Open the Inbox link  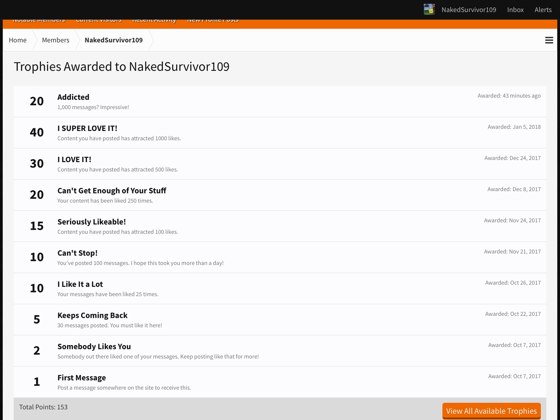[515, 10]
